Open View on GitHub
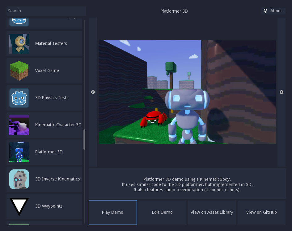This screenshot has width=292, height=231. (261, 212)
